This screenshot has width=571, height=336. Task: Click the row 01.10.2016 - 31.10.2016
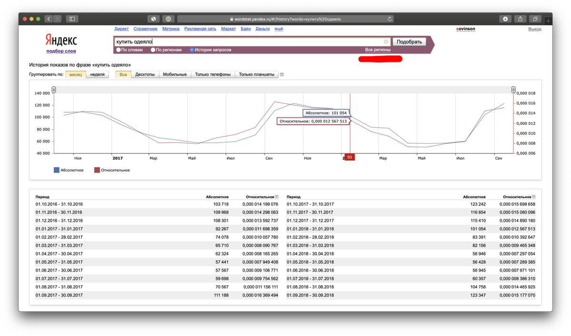[x=158, y=204]
